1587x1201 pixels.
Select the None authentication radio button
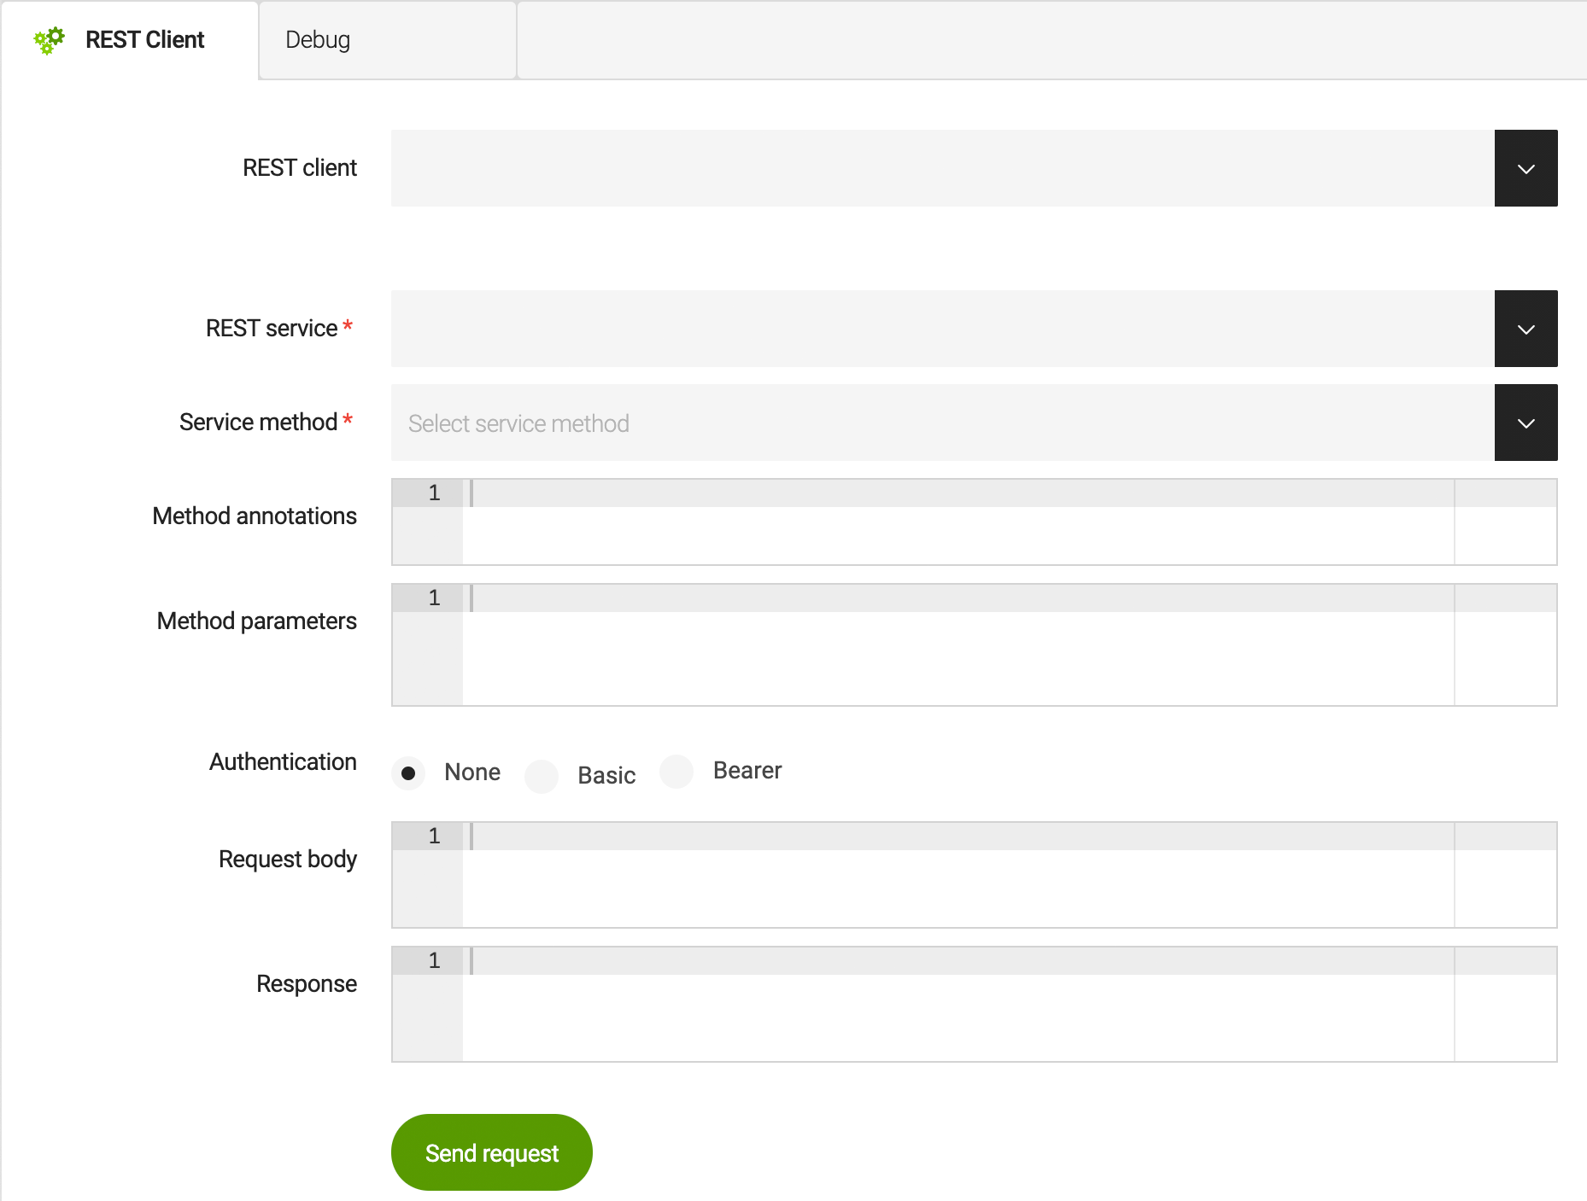click(408, 773)
